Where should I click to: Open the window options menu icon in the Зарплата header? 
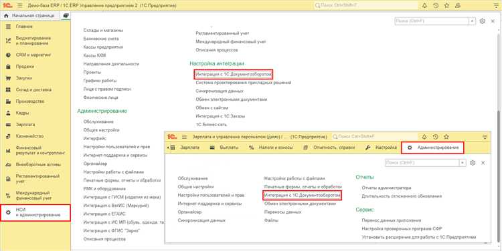pos(485,137)
